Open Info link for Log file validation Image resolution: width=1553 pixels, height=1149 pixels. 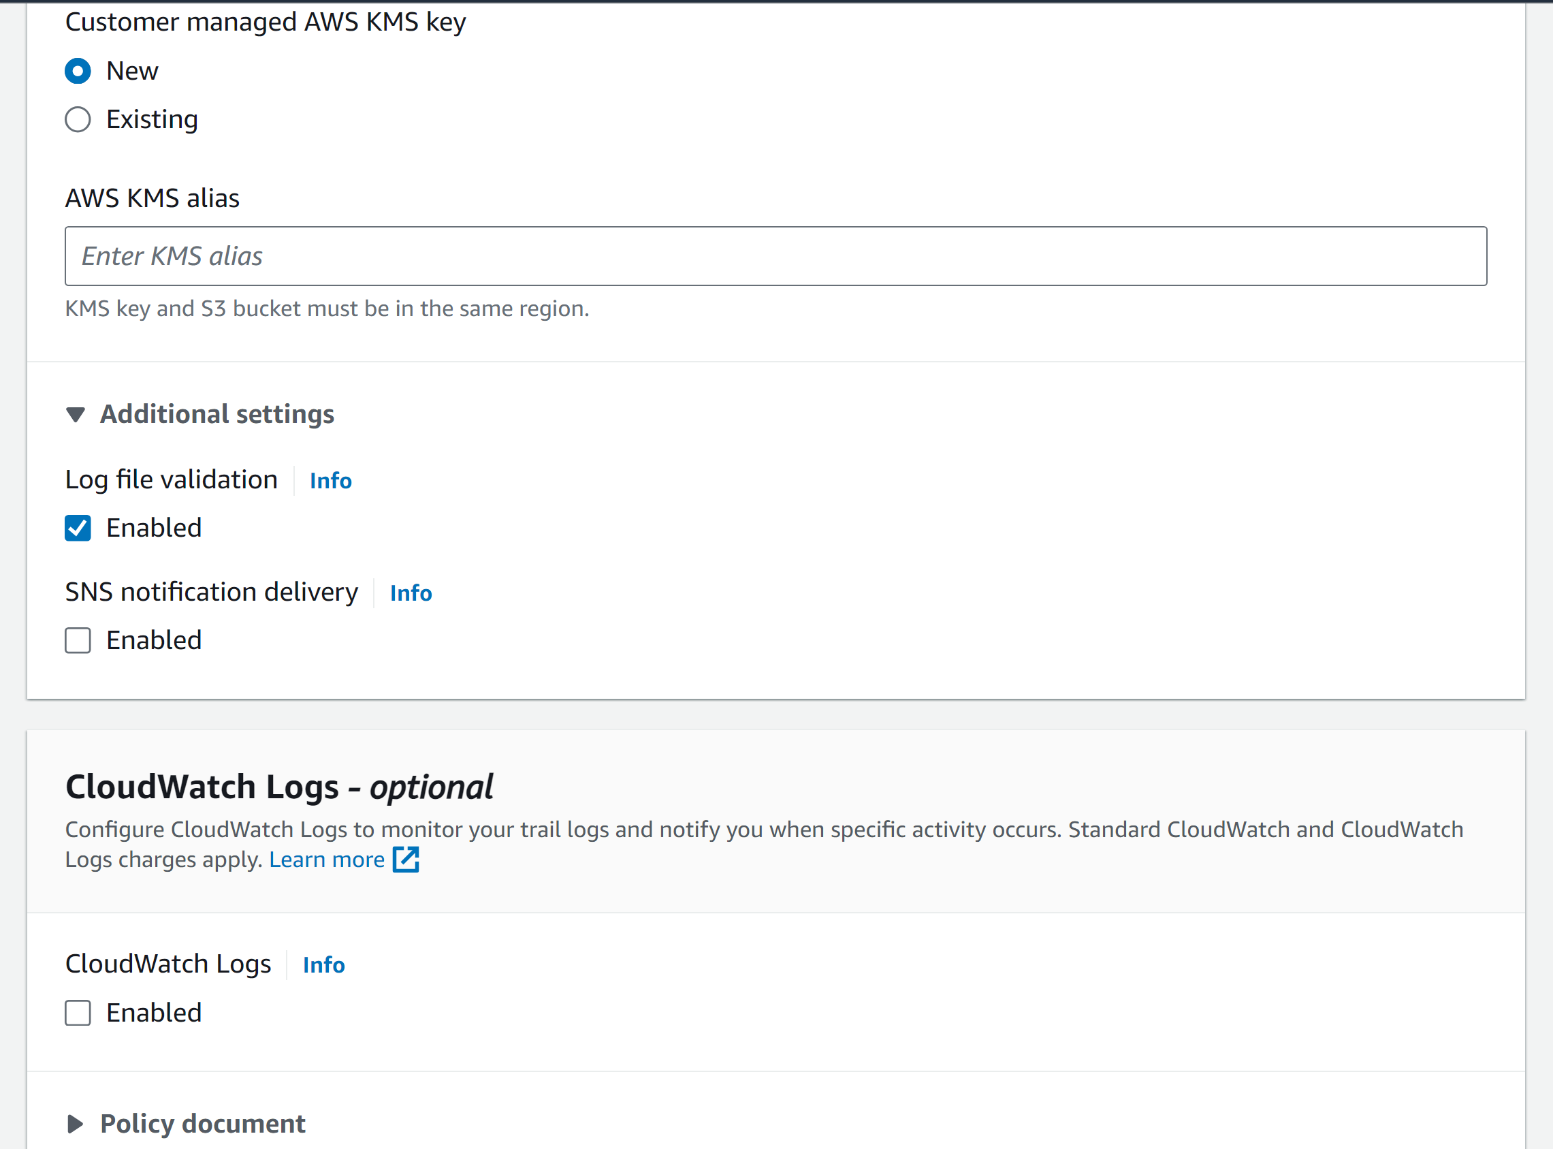[x=330, y=481]
